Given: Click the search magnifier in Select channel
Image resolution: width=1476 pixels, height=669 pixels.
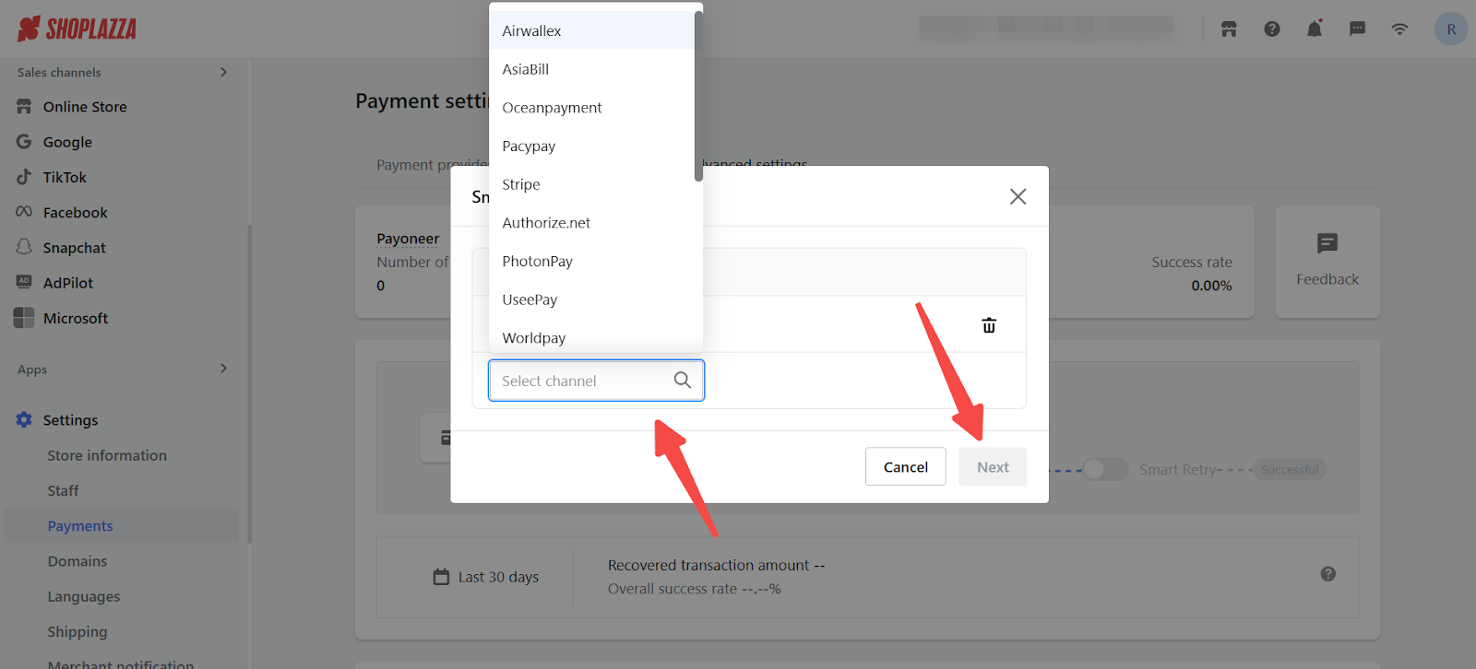Looking at the screenshot, I should point(683,380).
